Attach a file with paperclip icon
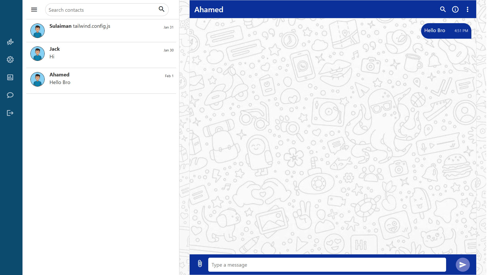490x275 pixels. 200,264
